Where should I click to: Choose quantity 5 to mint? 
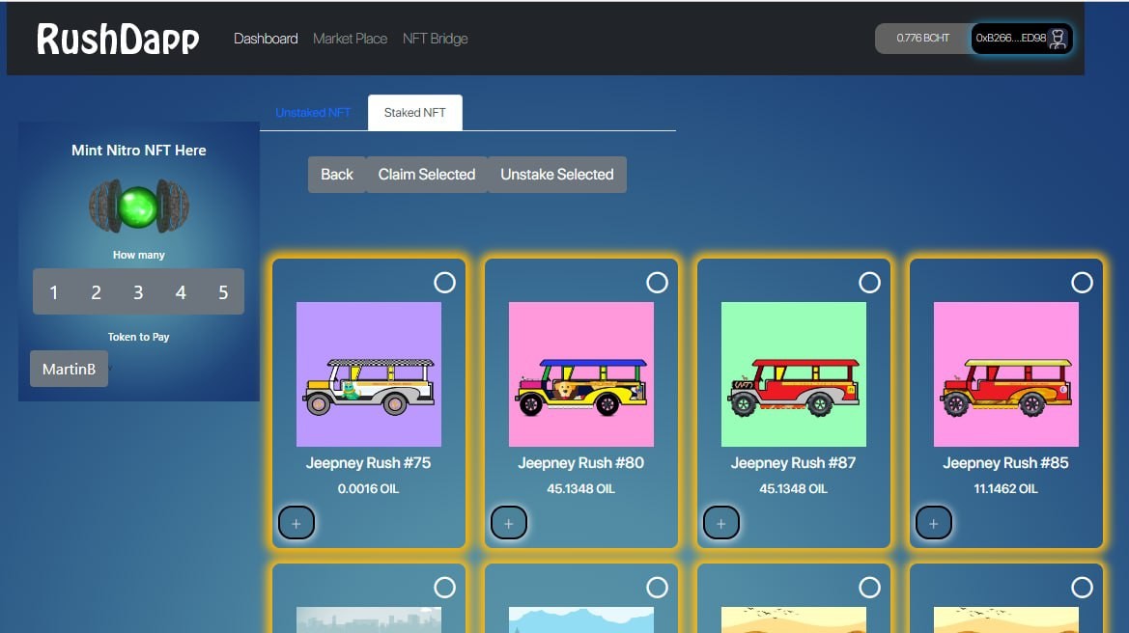(x=223, y=292)
